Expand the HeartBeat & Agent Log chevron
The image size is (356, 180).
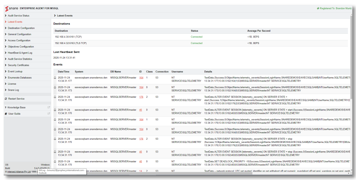[6, 53]
